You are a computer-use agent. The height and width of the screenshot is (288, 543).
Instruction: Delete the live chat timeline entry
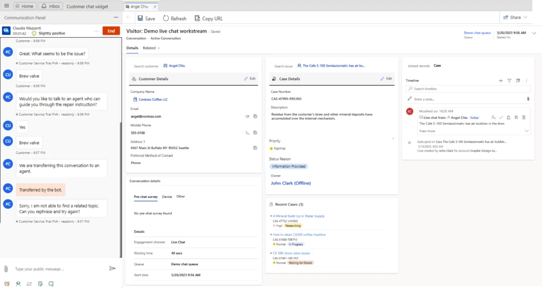click(x=524, y=117)
